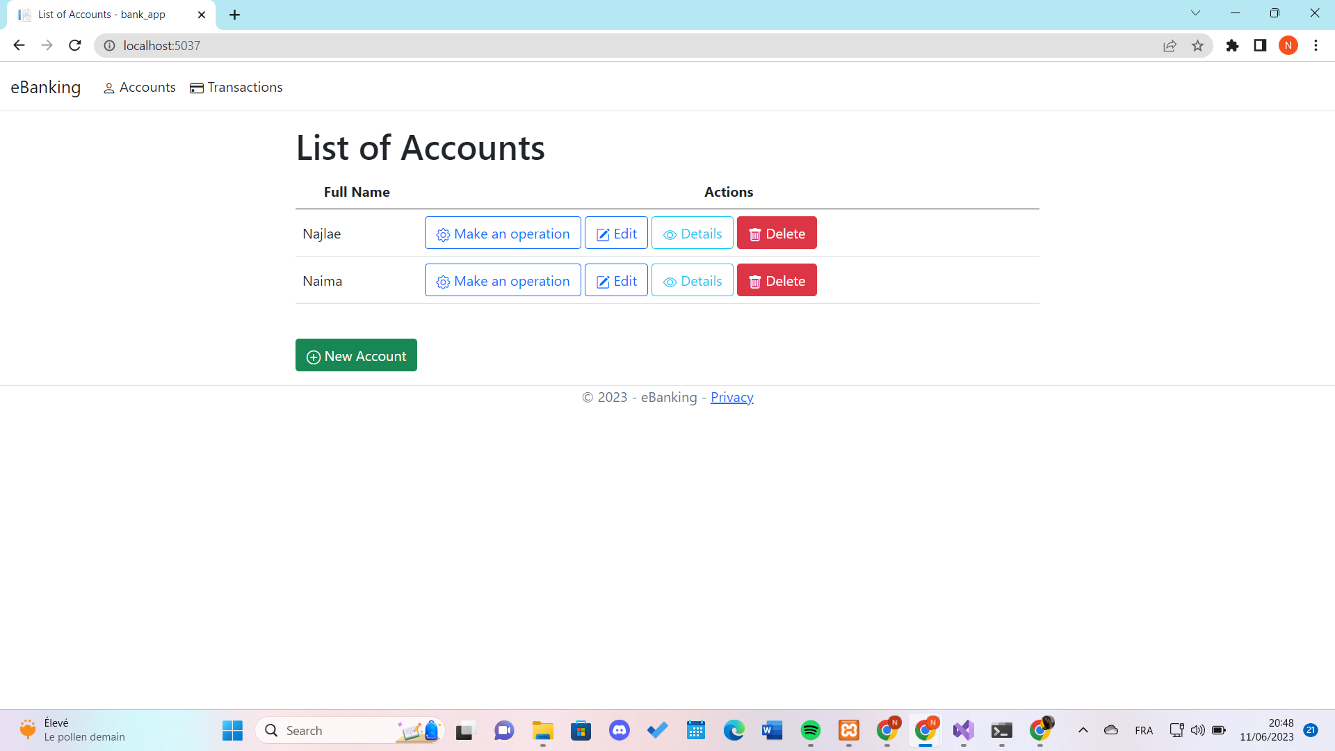Edit the Naima account

[x=616, y=281]
